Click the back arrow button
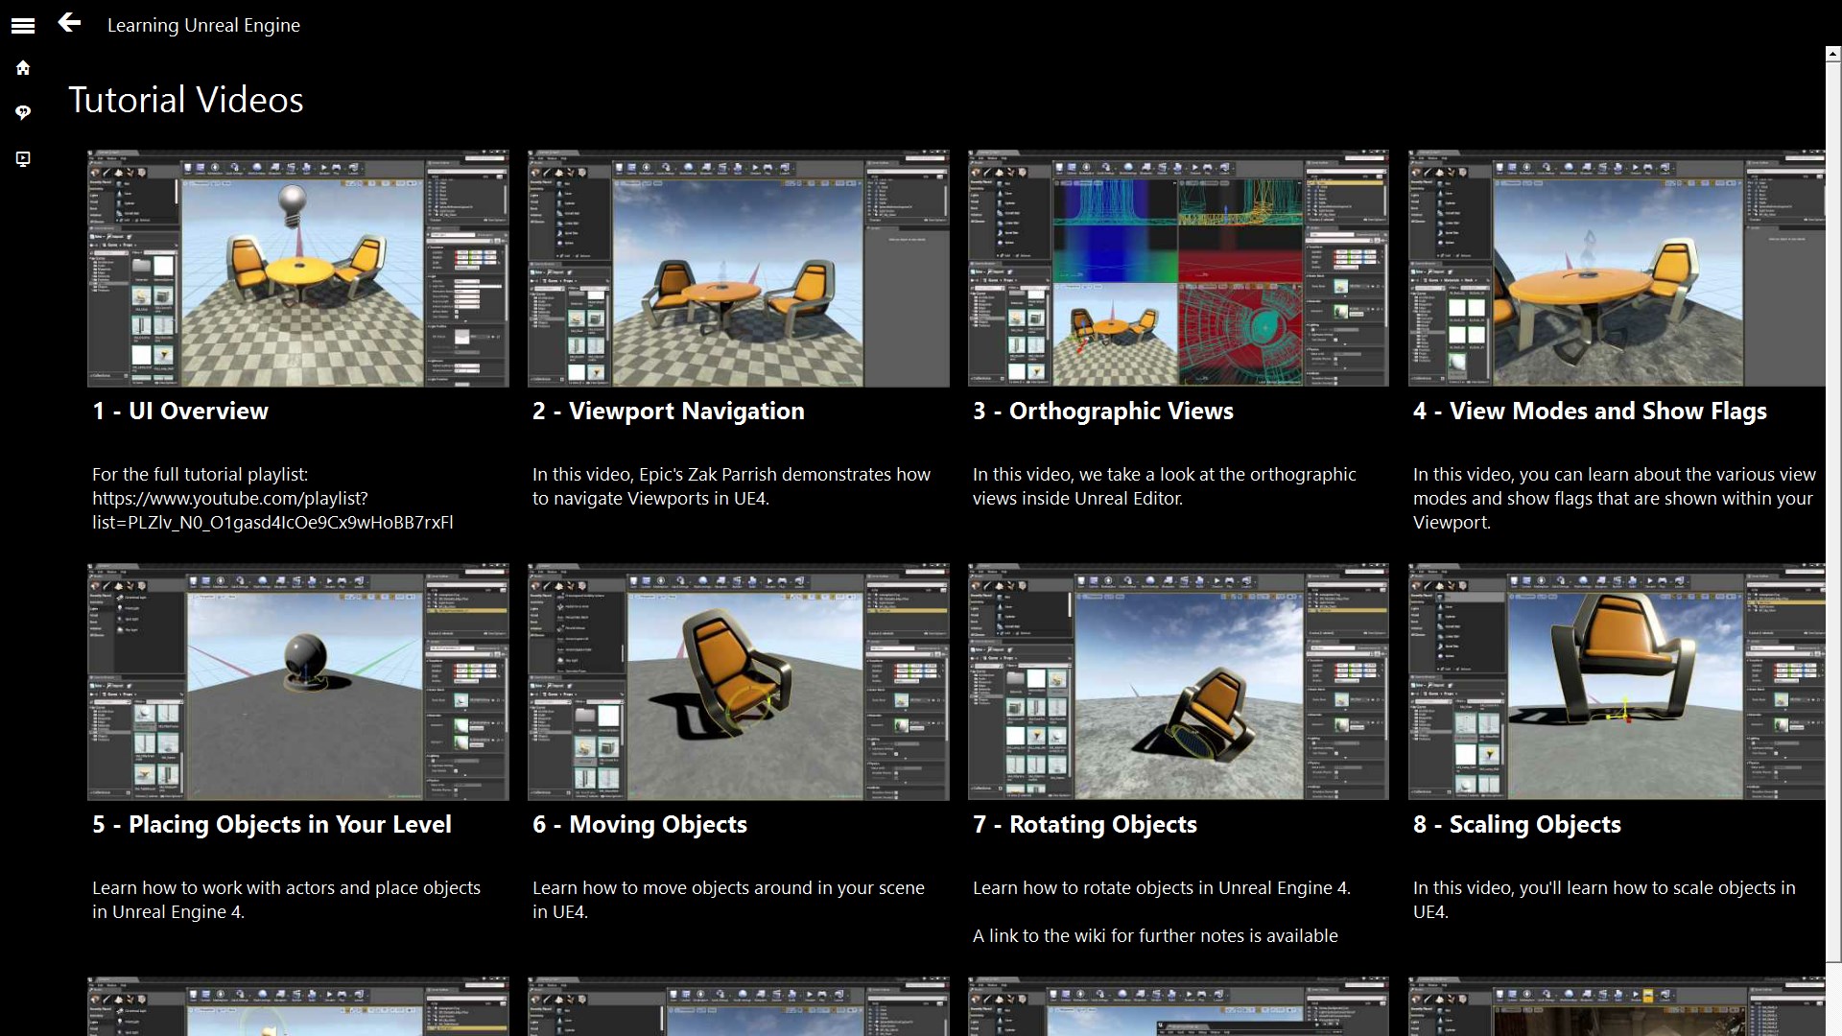 (69, 23)
